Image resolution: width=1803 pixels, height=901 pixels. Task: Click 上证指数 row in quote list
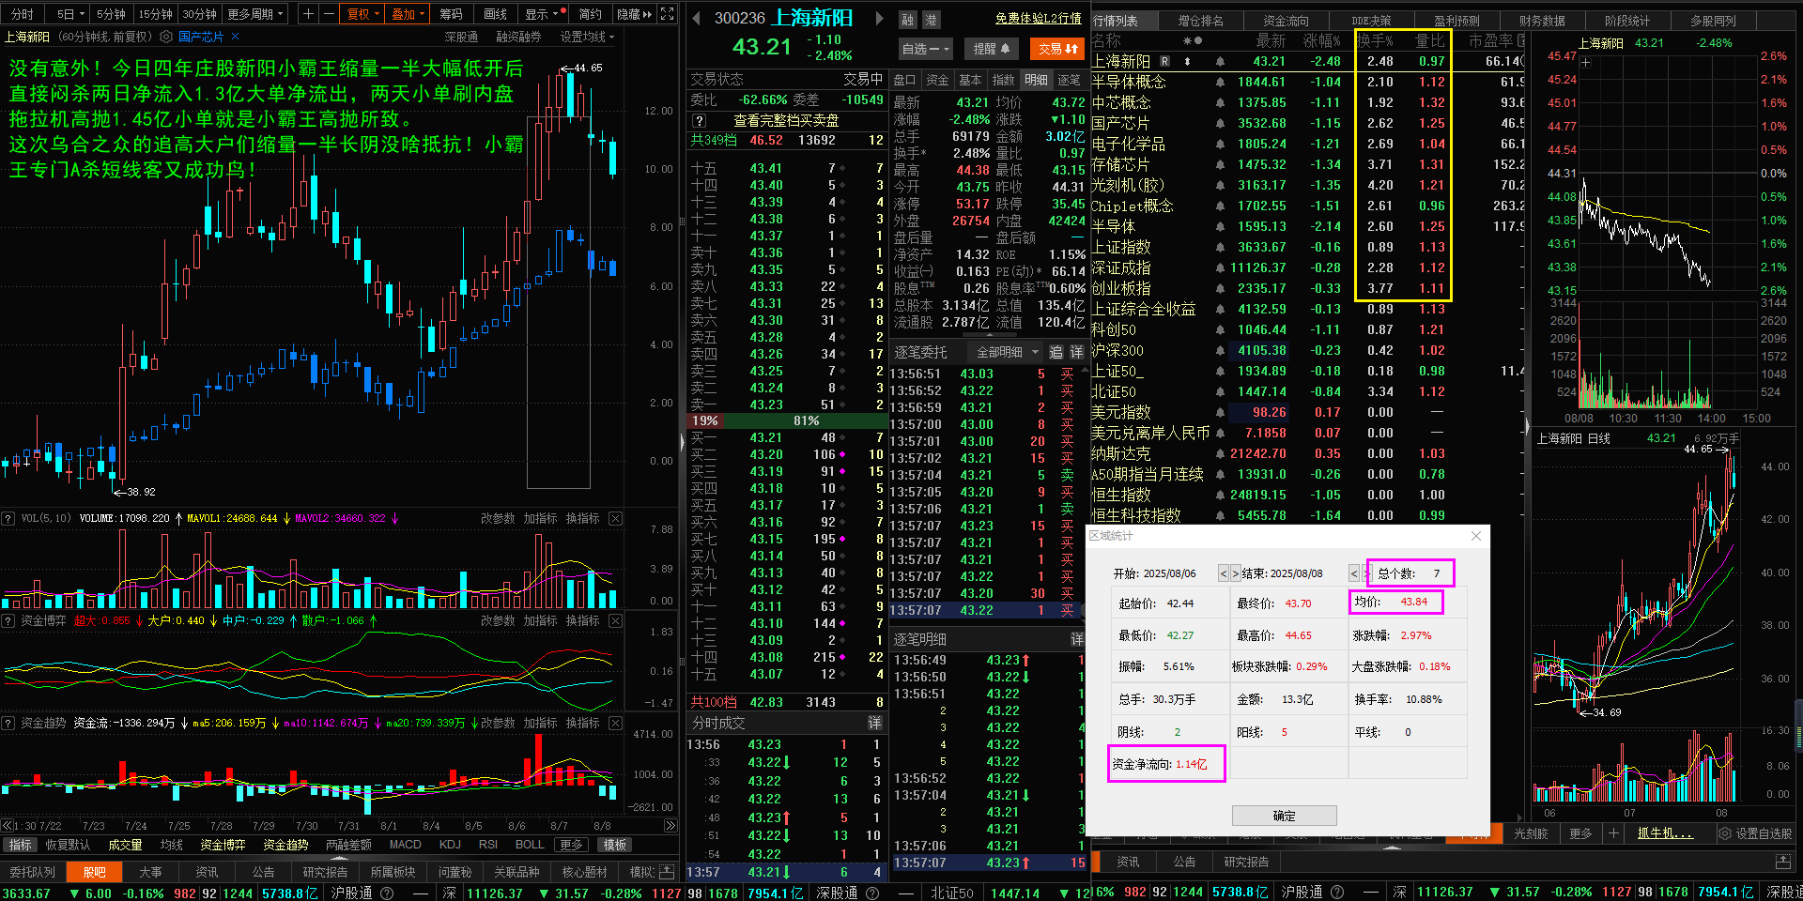[x=1305, y=247]
